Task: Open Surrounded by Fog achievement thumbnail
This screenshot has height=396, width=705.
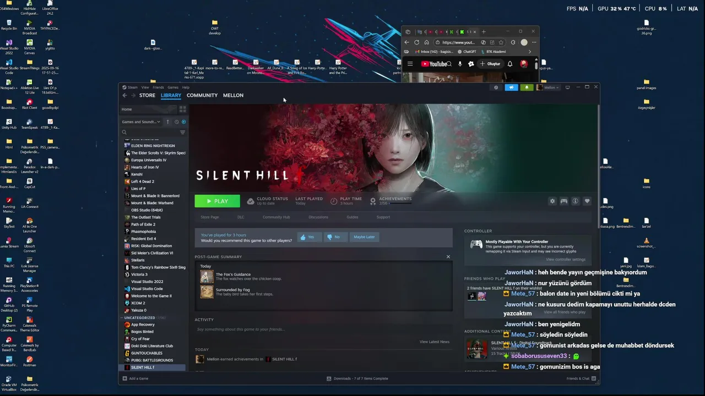Action: [x=207, y=292]
